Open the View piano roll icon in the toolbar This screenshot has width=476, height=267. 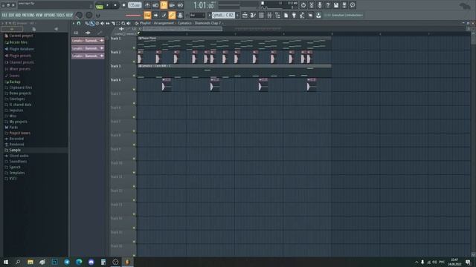click(253, 15)
